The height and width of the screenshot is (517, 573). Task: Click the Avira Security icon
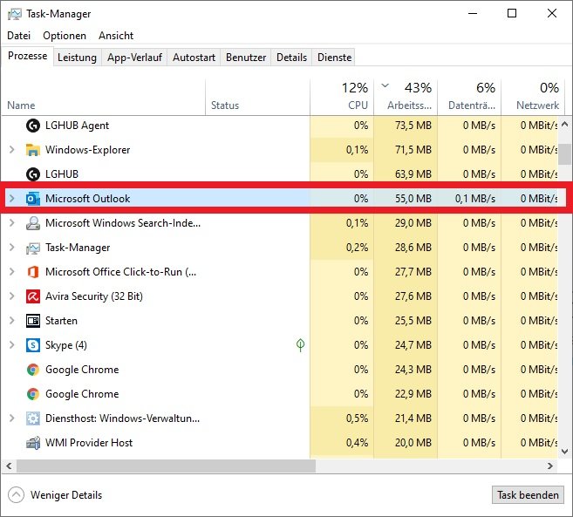(x=33, y=296)
